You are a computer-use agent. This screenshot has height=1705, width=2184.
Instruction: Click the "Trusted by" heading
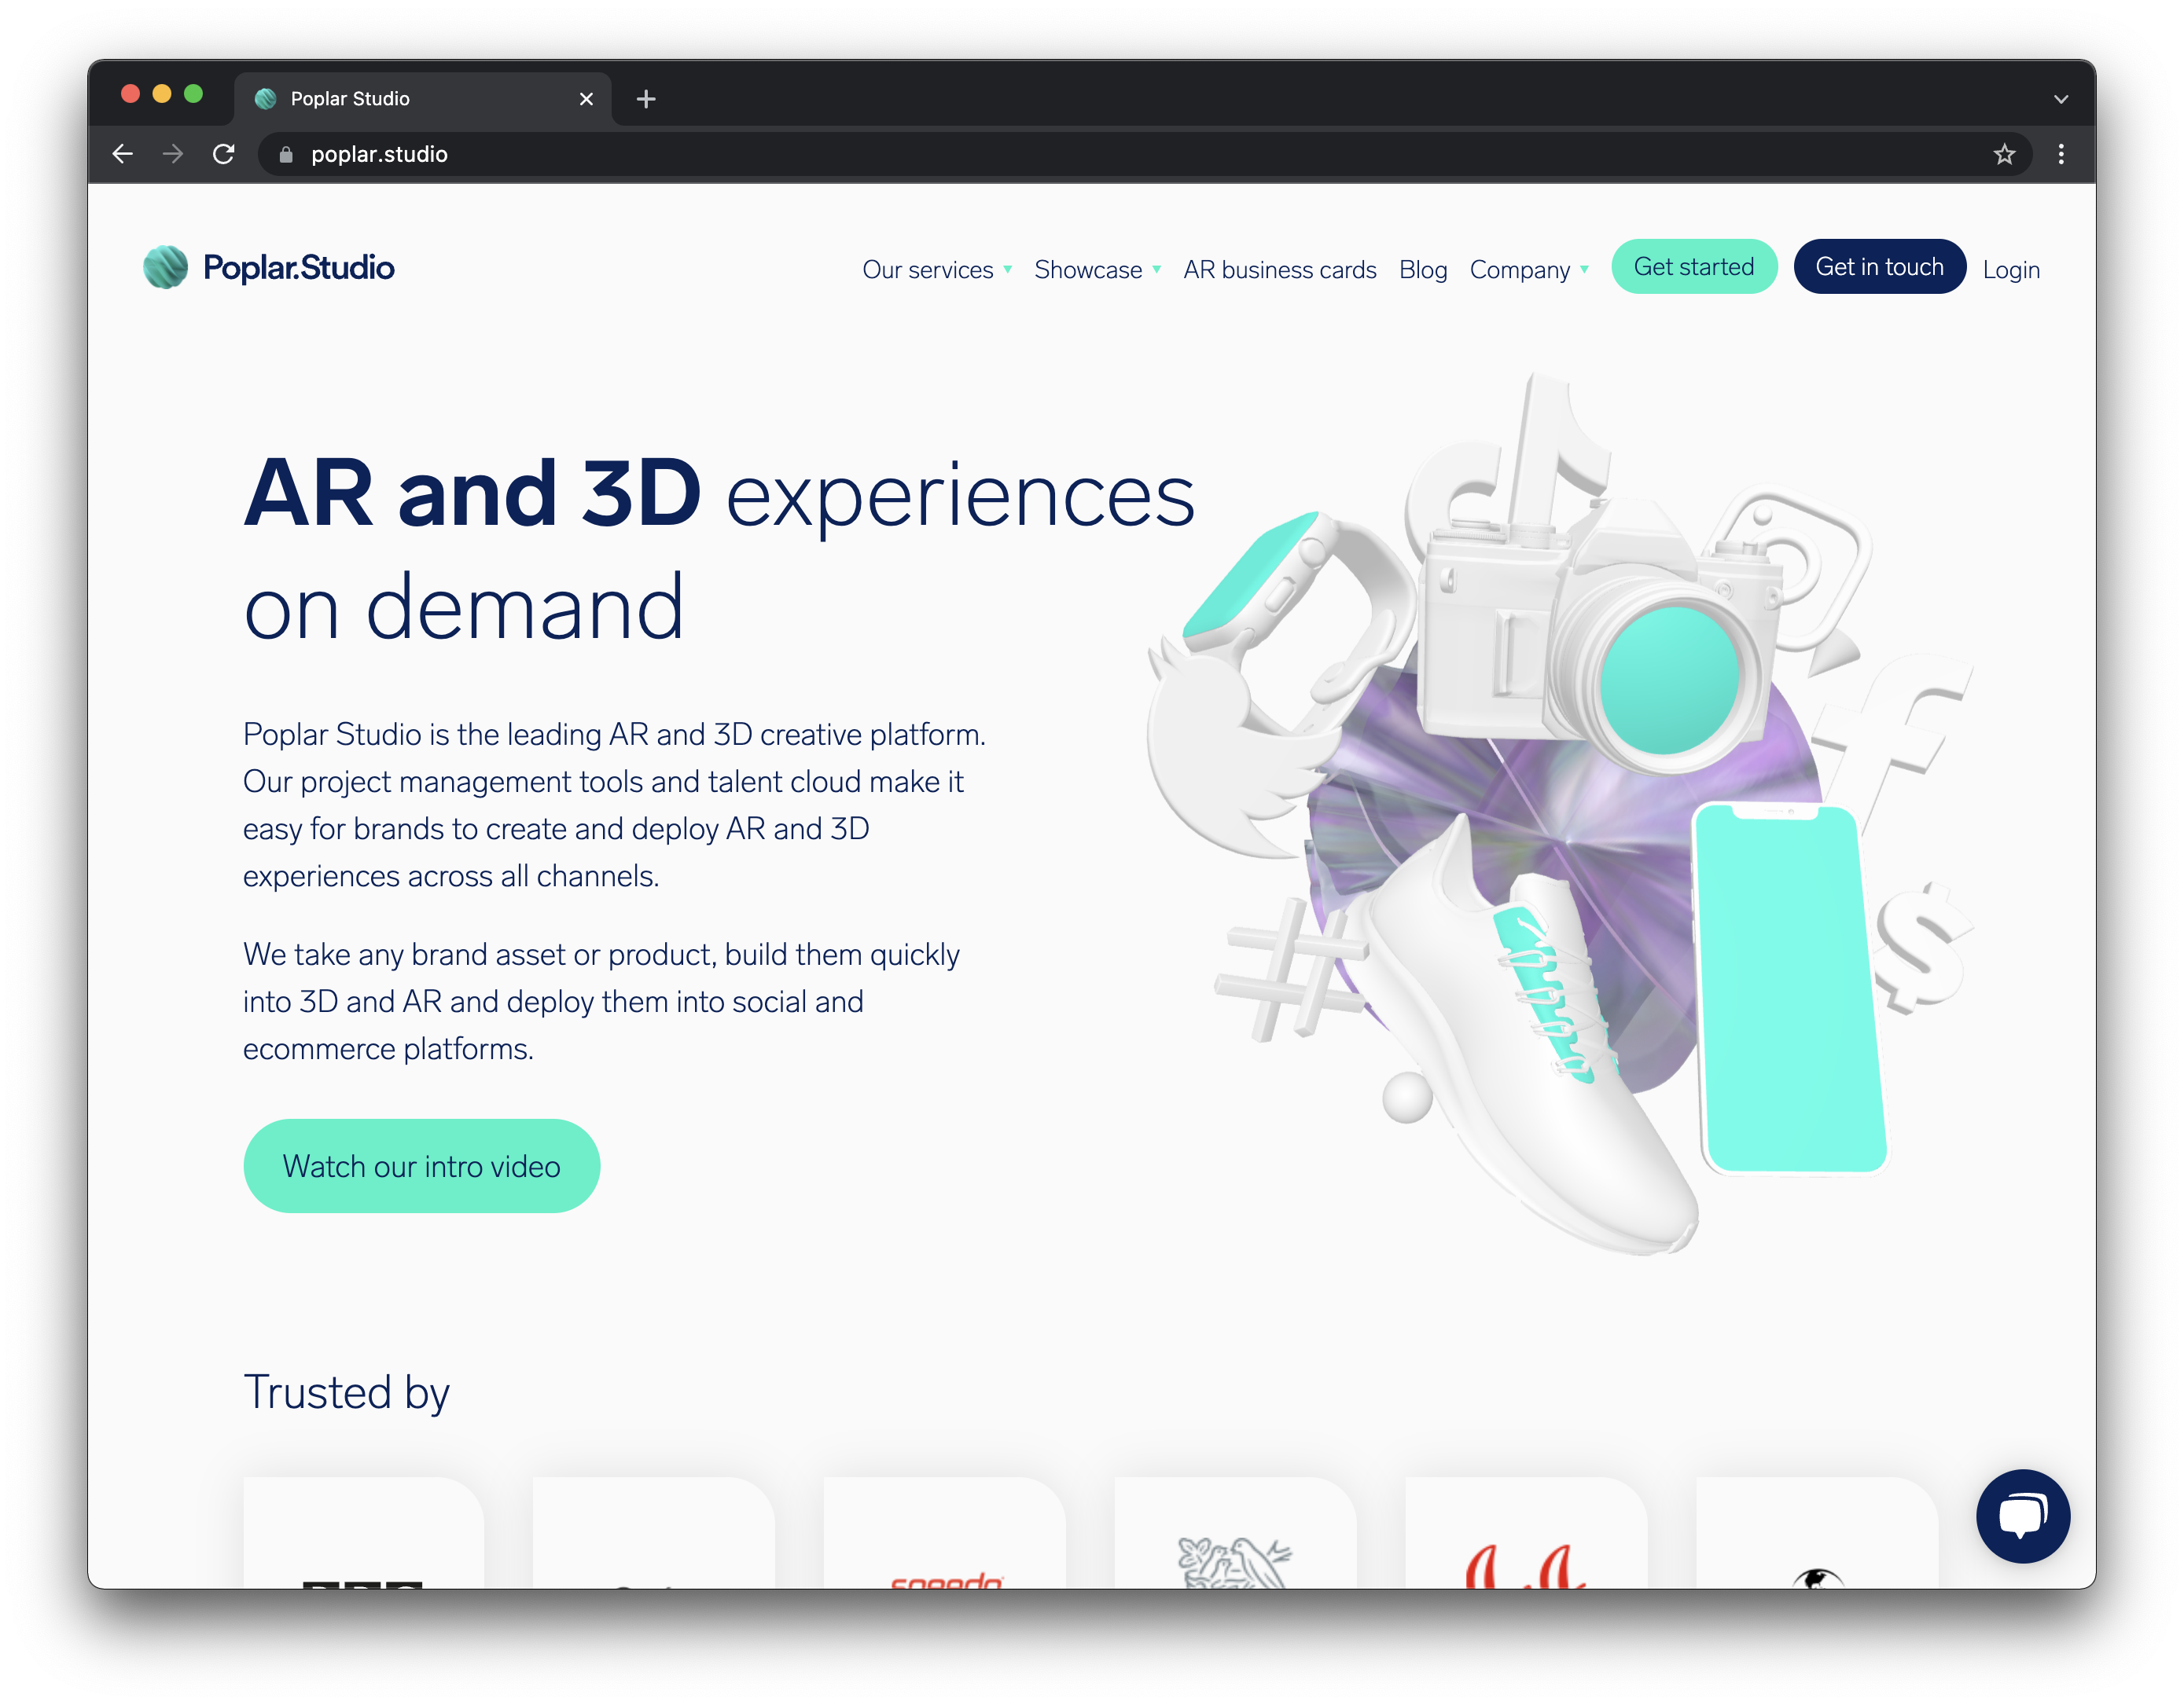[346, 1392]
